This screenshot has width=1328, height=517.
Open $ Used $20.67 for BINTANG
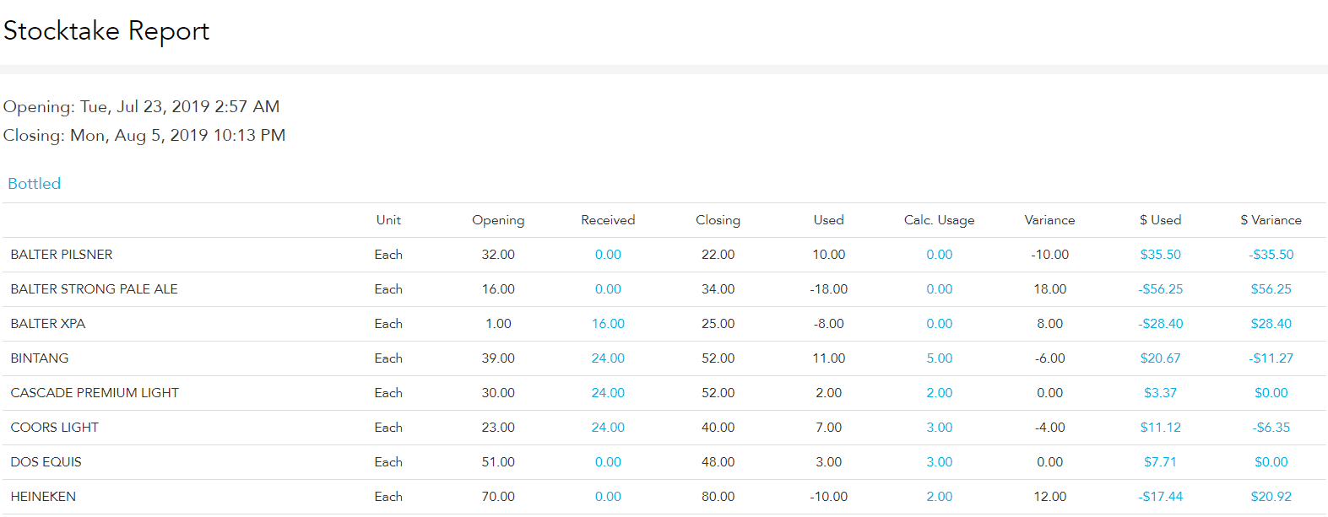[1161, 358]
